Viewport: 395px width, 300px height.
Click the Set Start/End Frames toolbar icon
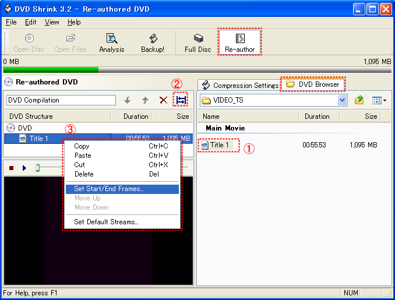(181, 100)
